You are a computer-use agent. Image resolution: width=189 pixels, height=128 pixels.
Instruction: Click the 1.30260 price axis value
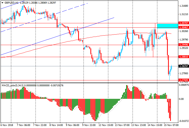[184, 31]
